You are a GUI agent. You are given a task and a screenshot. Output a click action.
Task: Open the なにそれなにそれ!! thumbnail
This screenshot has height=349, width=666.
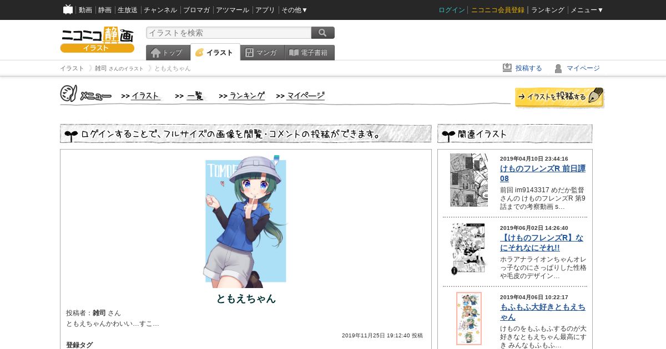click(469, 249)
